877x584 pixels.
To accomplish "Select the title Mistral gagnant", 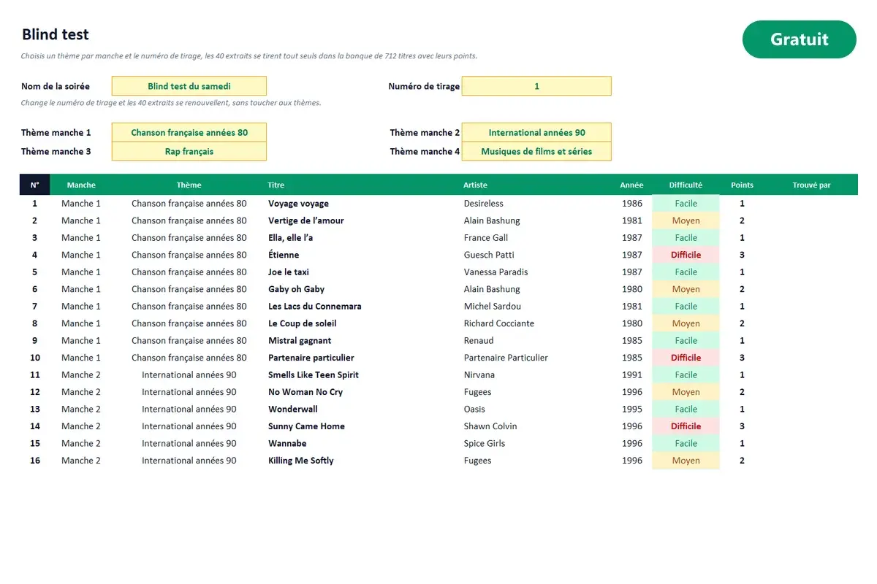I will pyautogui.click(x=300, y=341).
